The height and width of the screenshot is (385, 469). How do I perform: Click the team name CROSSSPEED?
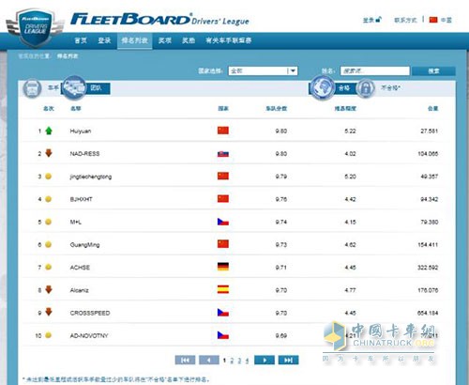click(x=90, y=313)
